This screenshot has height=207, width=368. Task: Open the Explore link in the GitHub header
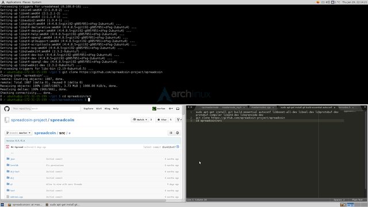tap(88, 109)
